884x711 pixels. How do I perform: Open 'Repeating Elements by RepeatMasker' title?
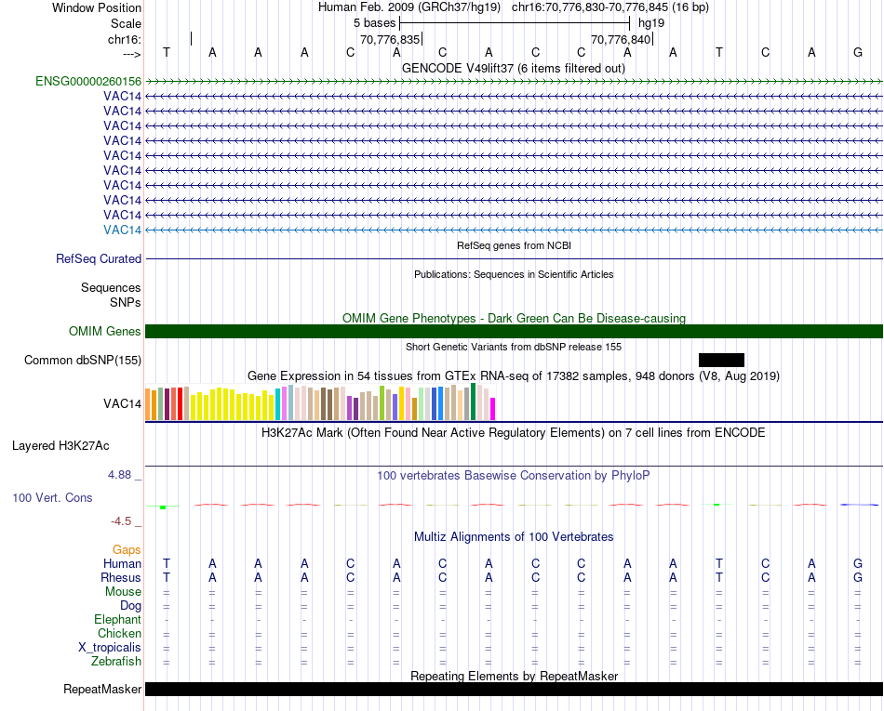(514, 676)
